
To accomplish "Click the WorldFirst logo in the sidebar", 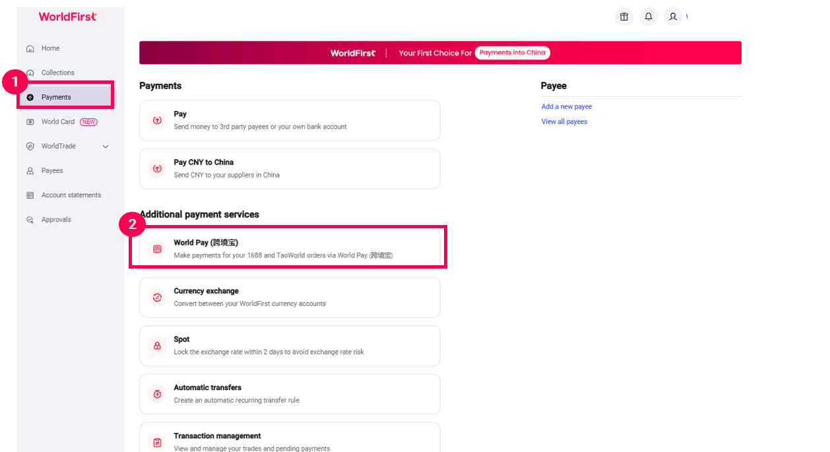I will [x=68, y=16].
